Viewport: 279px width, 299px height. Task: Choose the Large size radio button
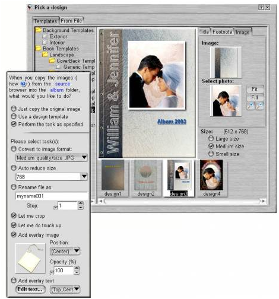(x=211, y=138)
